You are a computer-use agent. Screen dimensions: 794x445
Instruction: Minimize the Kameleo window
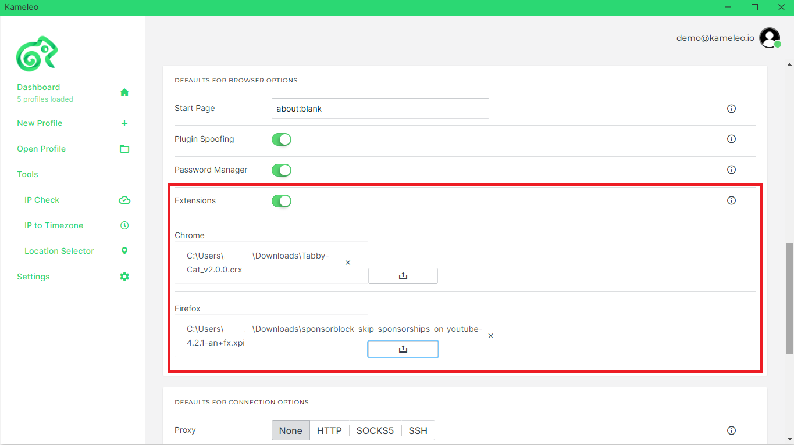[728, 8]
